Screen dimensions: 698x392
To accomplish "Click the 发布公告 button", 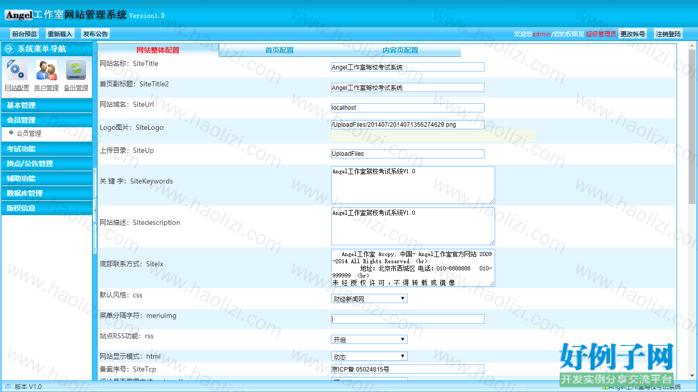I will [x=96, y=34].
